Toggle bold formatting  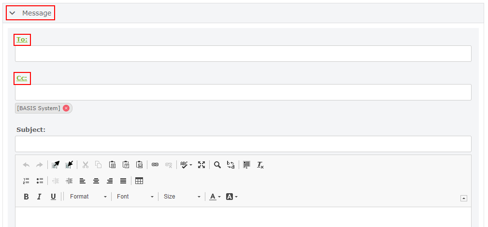pos(26,197)
